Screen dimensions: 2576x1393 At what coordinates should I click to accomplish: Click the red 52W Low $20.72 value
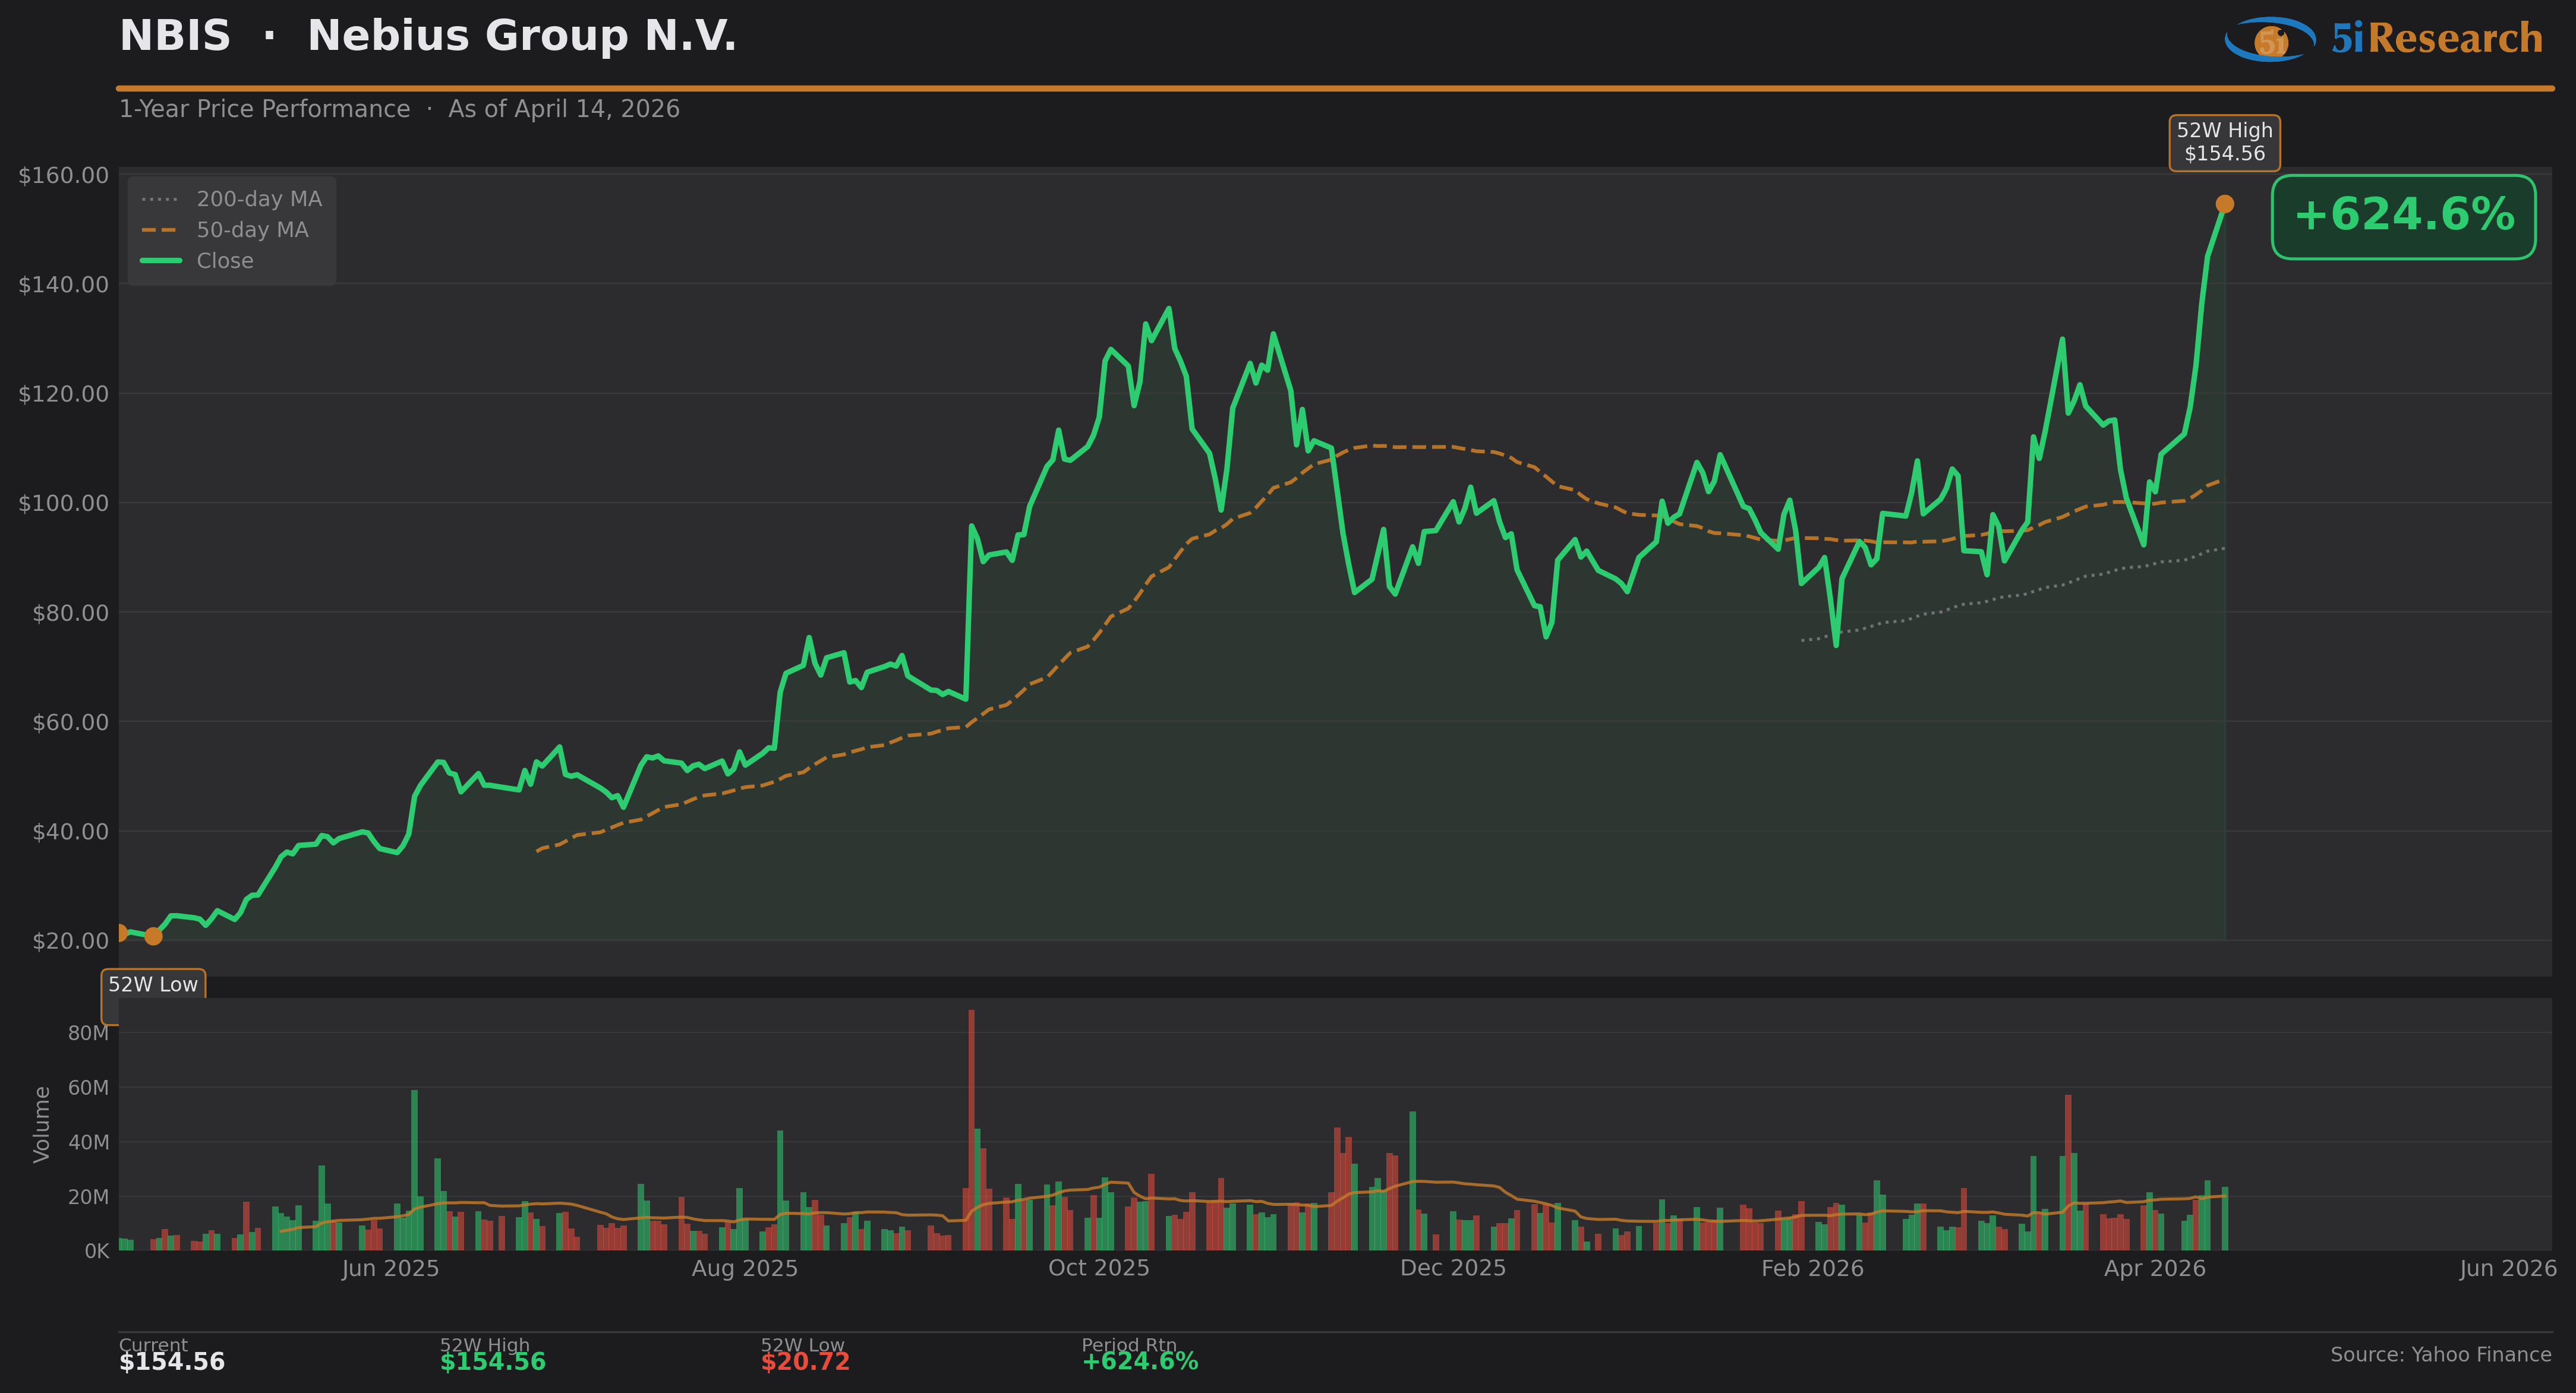(805, 1362)
